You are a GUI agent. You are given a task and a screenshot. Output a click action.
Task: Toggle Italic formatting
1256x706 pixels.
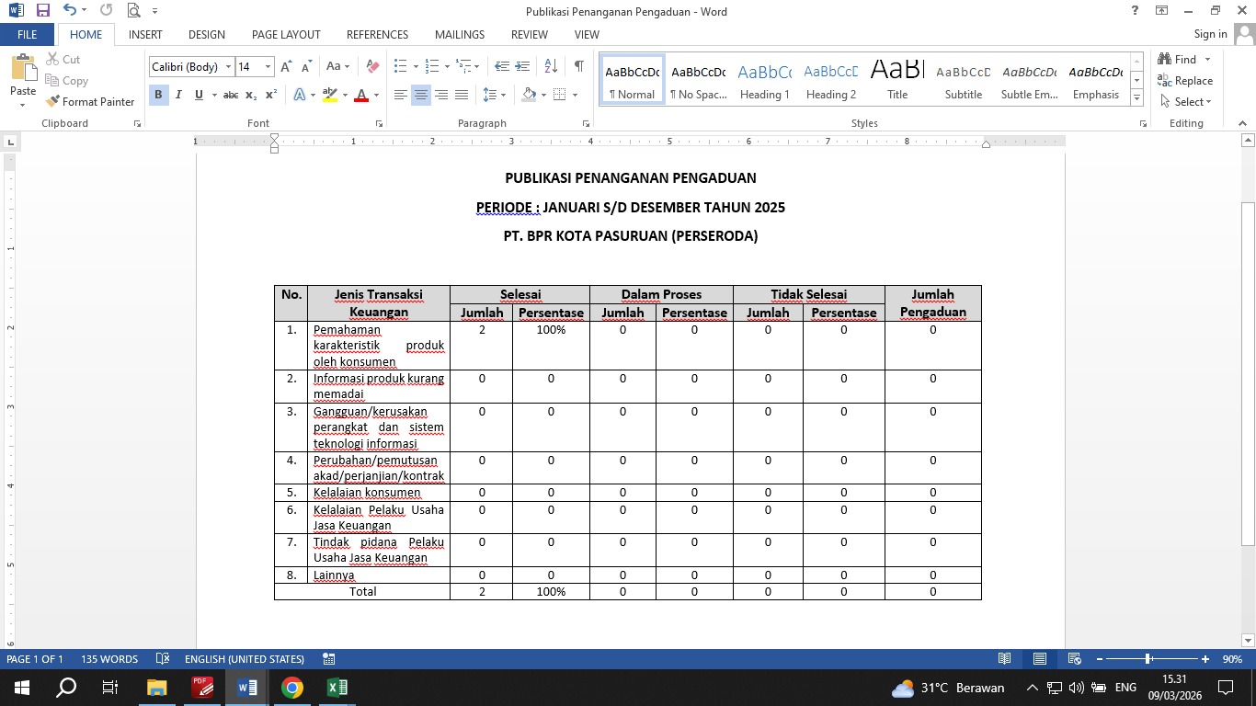pyautogui.click(x=178, y=95)
